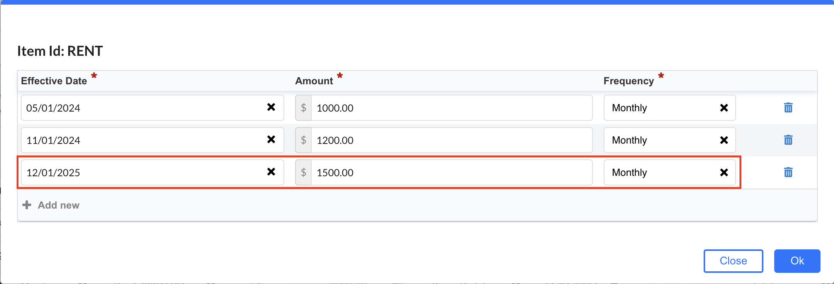Clear the 11/01/2024 effective date
This screenshot has width=834, height=284.
point(271,139)
